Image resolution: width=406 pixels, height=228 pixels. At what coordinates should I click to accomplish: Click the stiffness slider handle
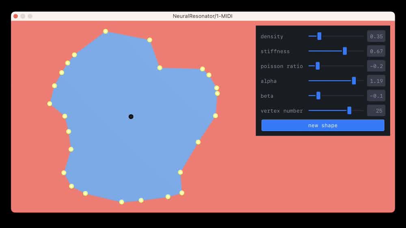click(x=345, y=51)
